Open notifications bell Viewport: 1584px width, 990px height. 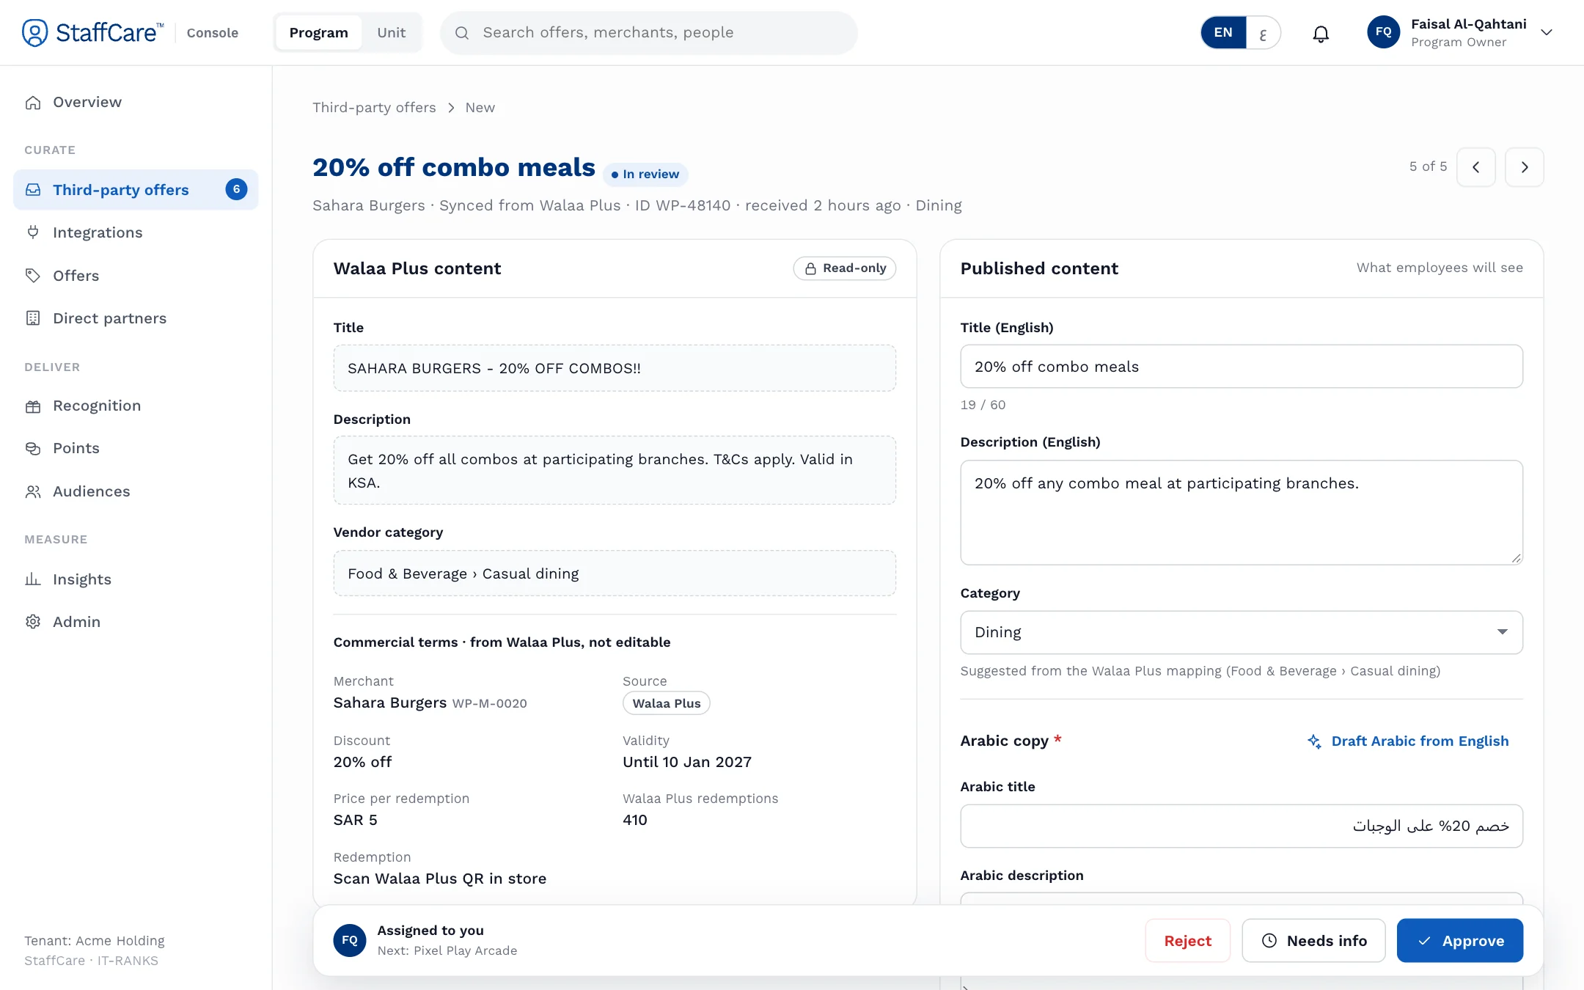coord(1321,33)
